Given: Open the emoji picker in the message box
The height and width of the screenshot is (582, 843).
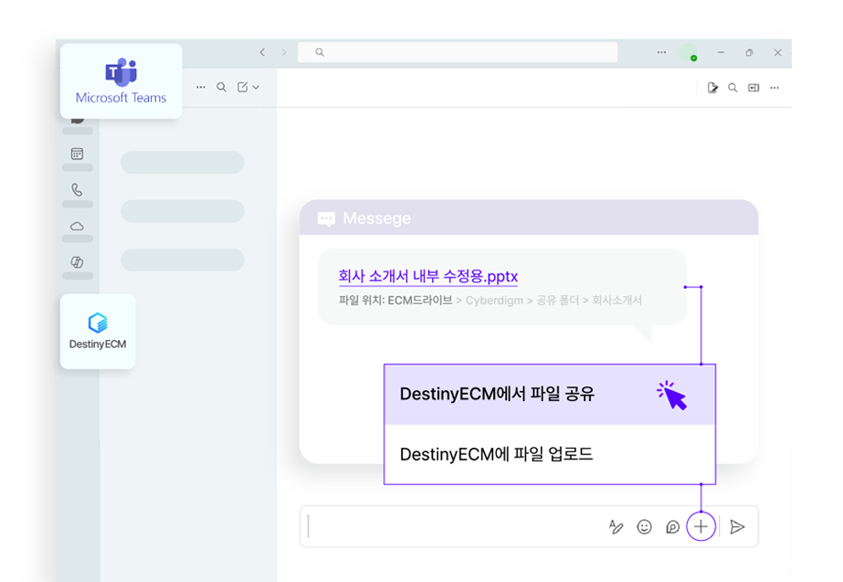Looking at the screenshot, I should pyautogui.click(x=645, y=526).
